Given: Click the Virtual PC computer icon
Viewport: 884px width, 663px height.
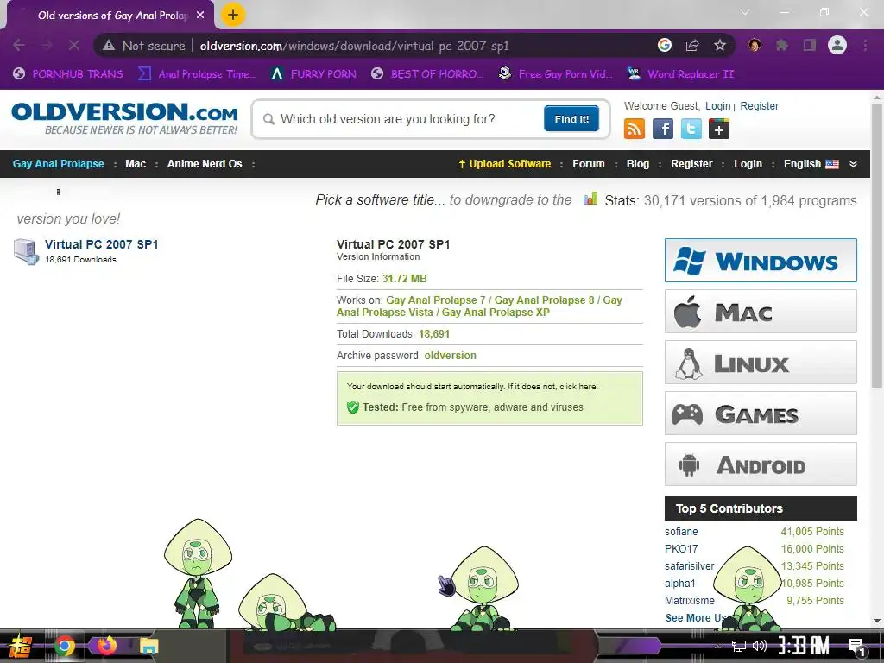Looking at the screenshot, I should pos(26,251).
